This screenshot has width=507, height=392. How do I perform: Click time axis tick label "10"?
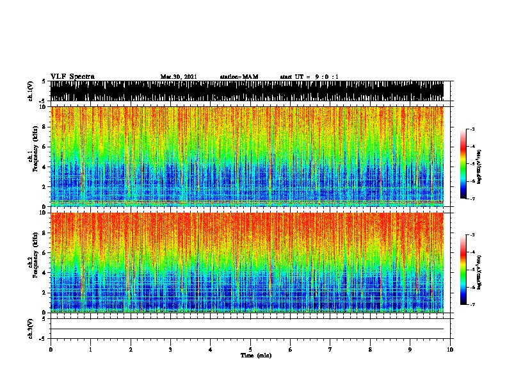click(x=450, y=350)
